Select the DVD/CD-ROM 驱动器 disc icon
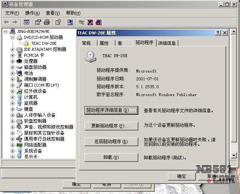240x194 pixels. point(19,37)
